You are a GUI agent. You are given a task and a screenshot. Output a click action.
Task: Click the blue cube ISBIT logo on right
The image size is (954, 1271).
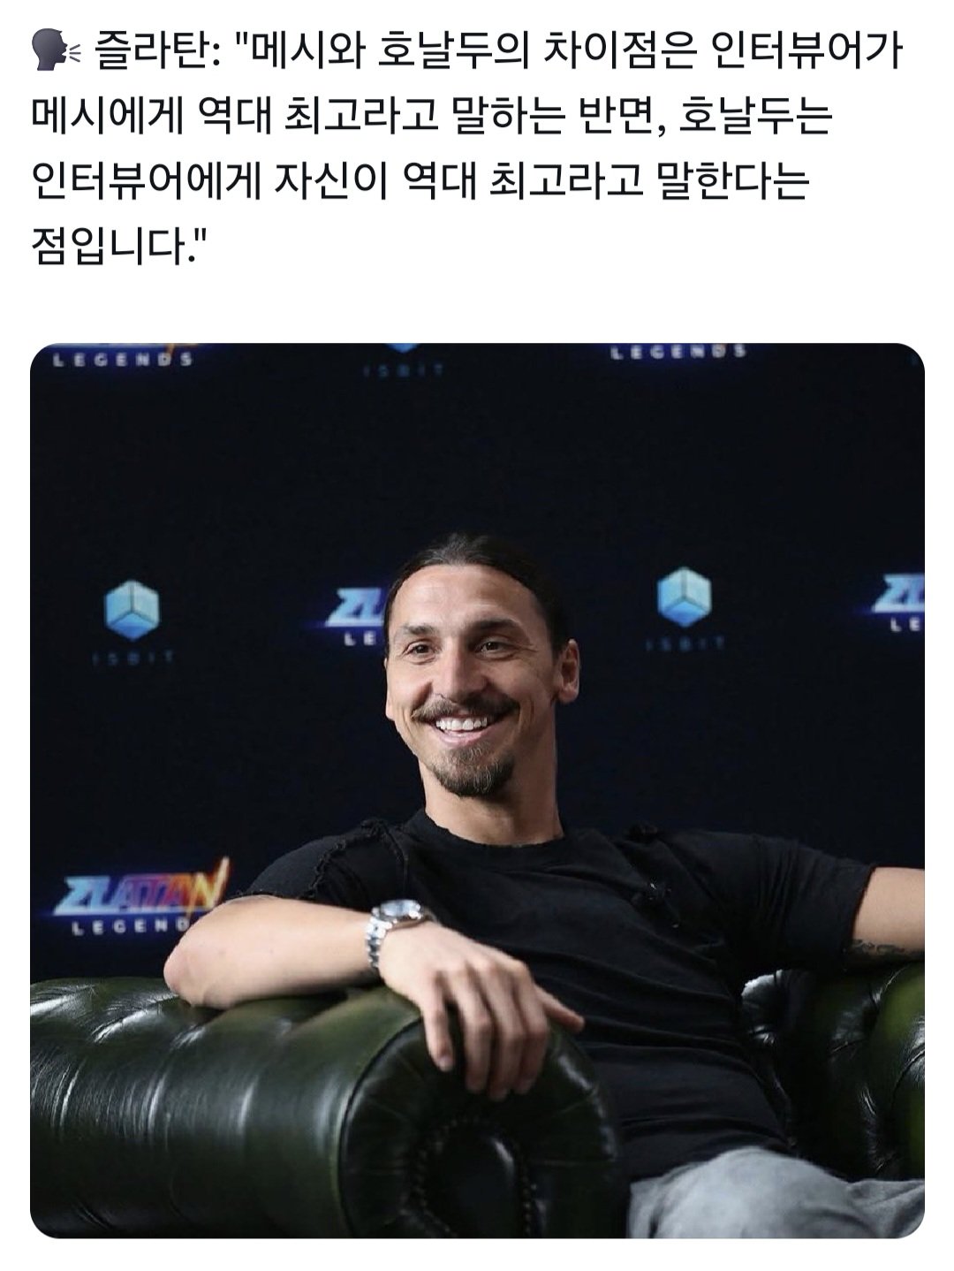(x=685, y=596)
